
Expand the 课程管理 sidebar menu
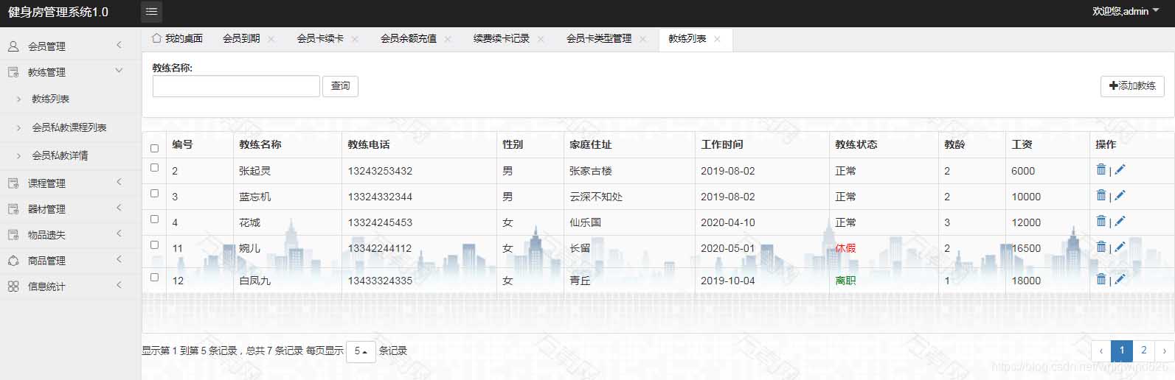pyautogui.click(x=70, y=183)
